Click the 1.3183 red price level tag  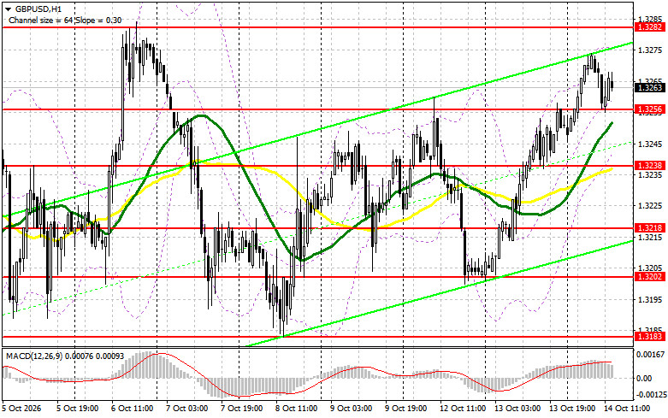650,336
